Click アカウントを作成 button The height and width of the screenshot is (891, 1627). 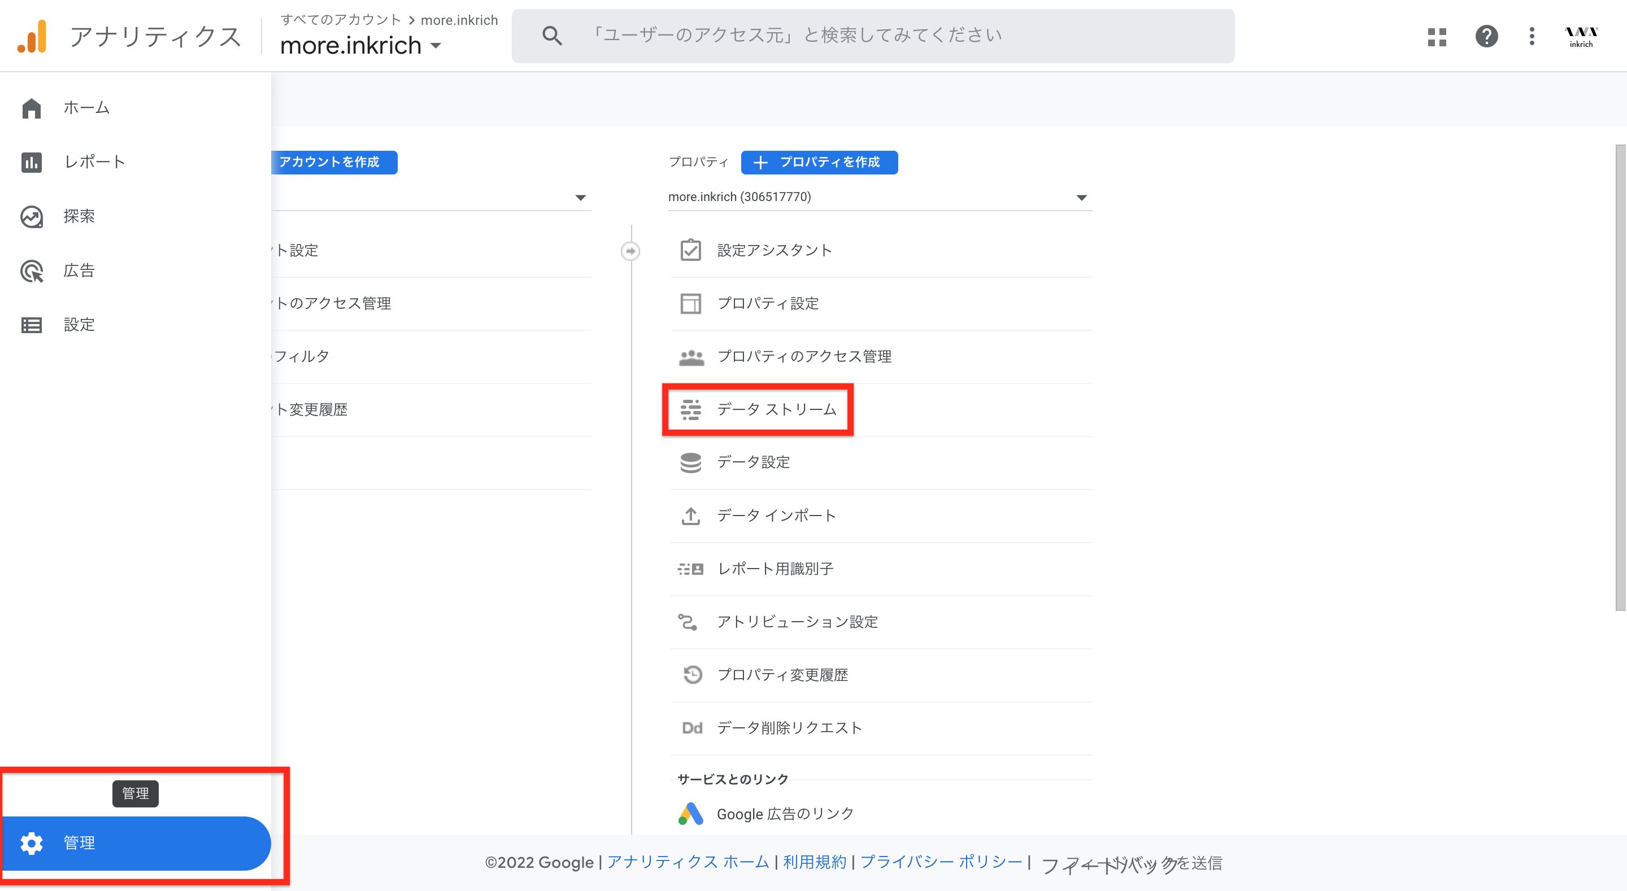pyautogui.click(x=334, y=162)
